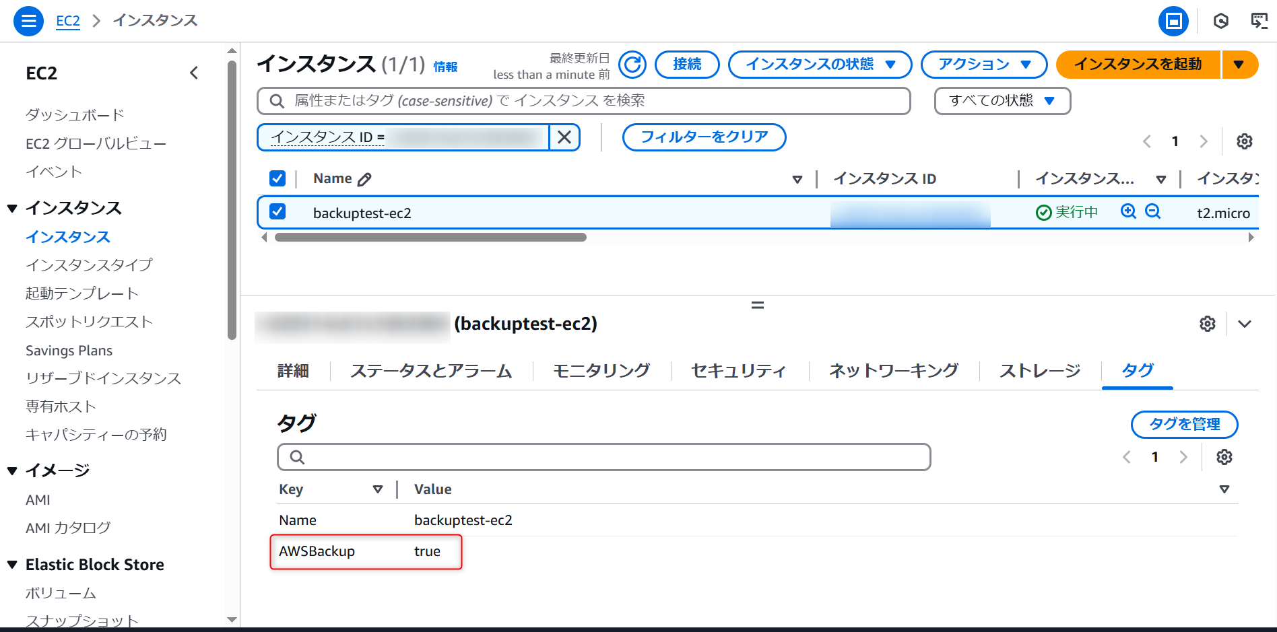Click the 接続 button
The image size is (1277, 632).
tap(687, 65)
